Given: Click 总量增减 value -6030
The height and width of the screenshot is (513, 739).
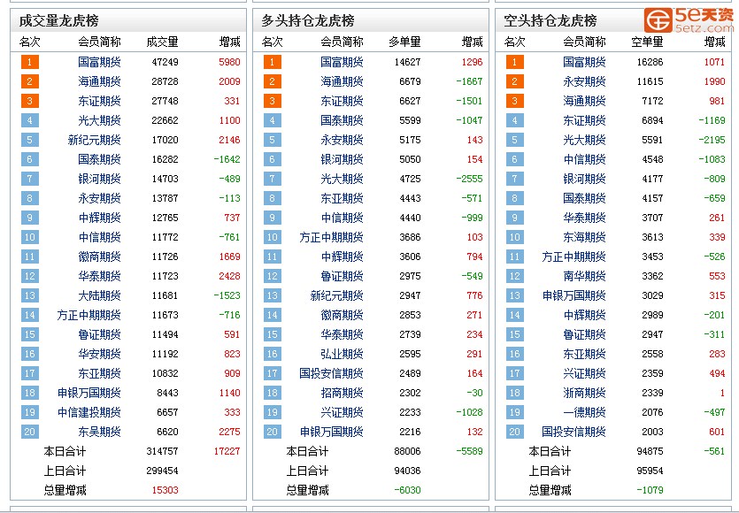Looking at the screenshot, I should pos(408,490).
